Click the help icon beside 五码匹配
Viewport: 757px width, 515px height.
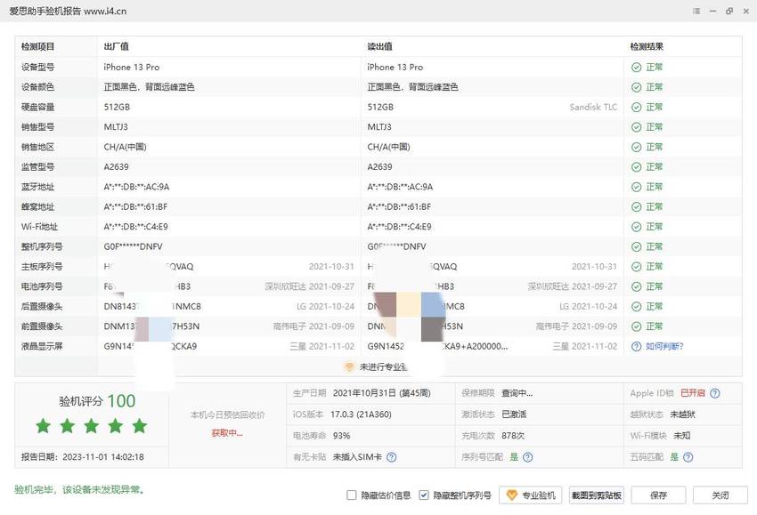(688, 456)
